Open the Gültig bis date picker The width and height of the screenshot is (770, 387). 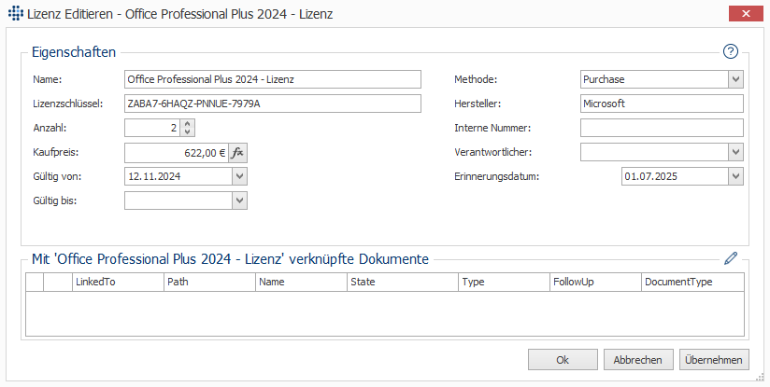coord(239,200)
